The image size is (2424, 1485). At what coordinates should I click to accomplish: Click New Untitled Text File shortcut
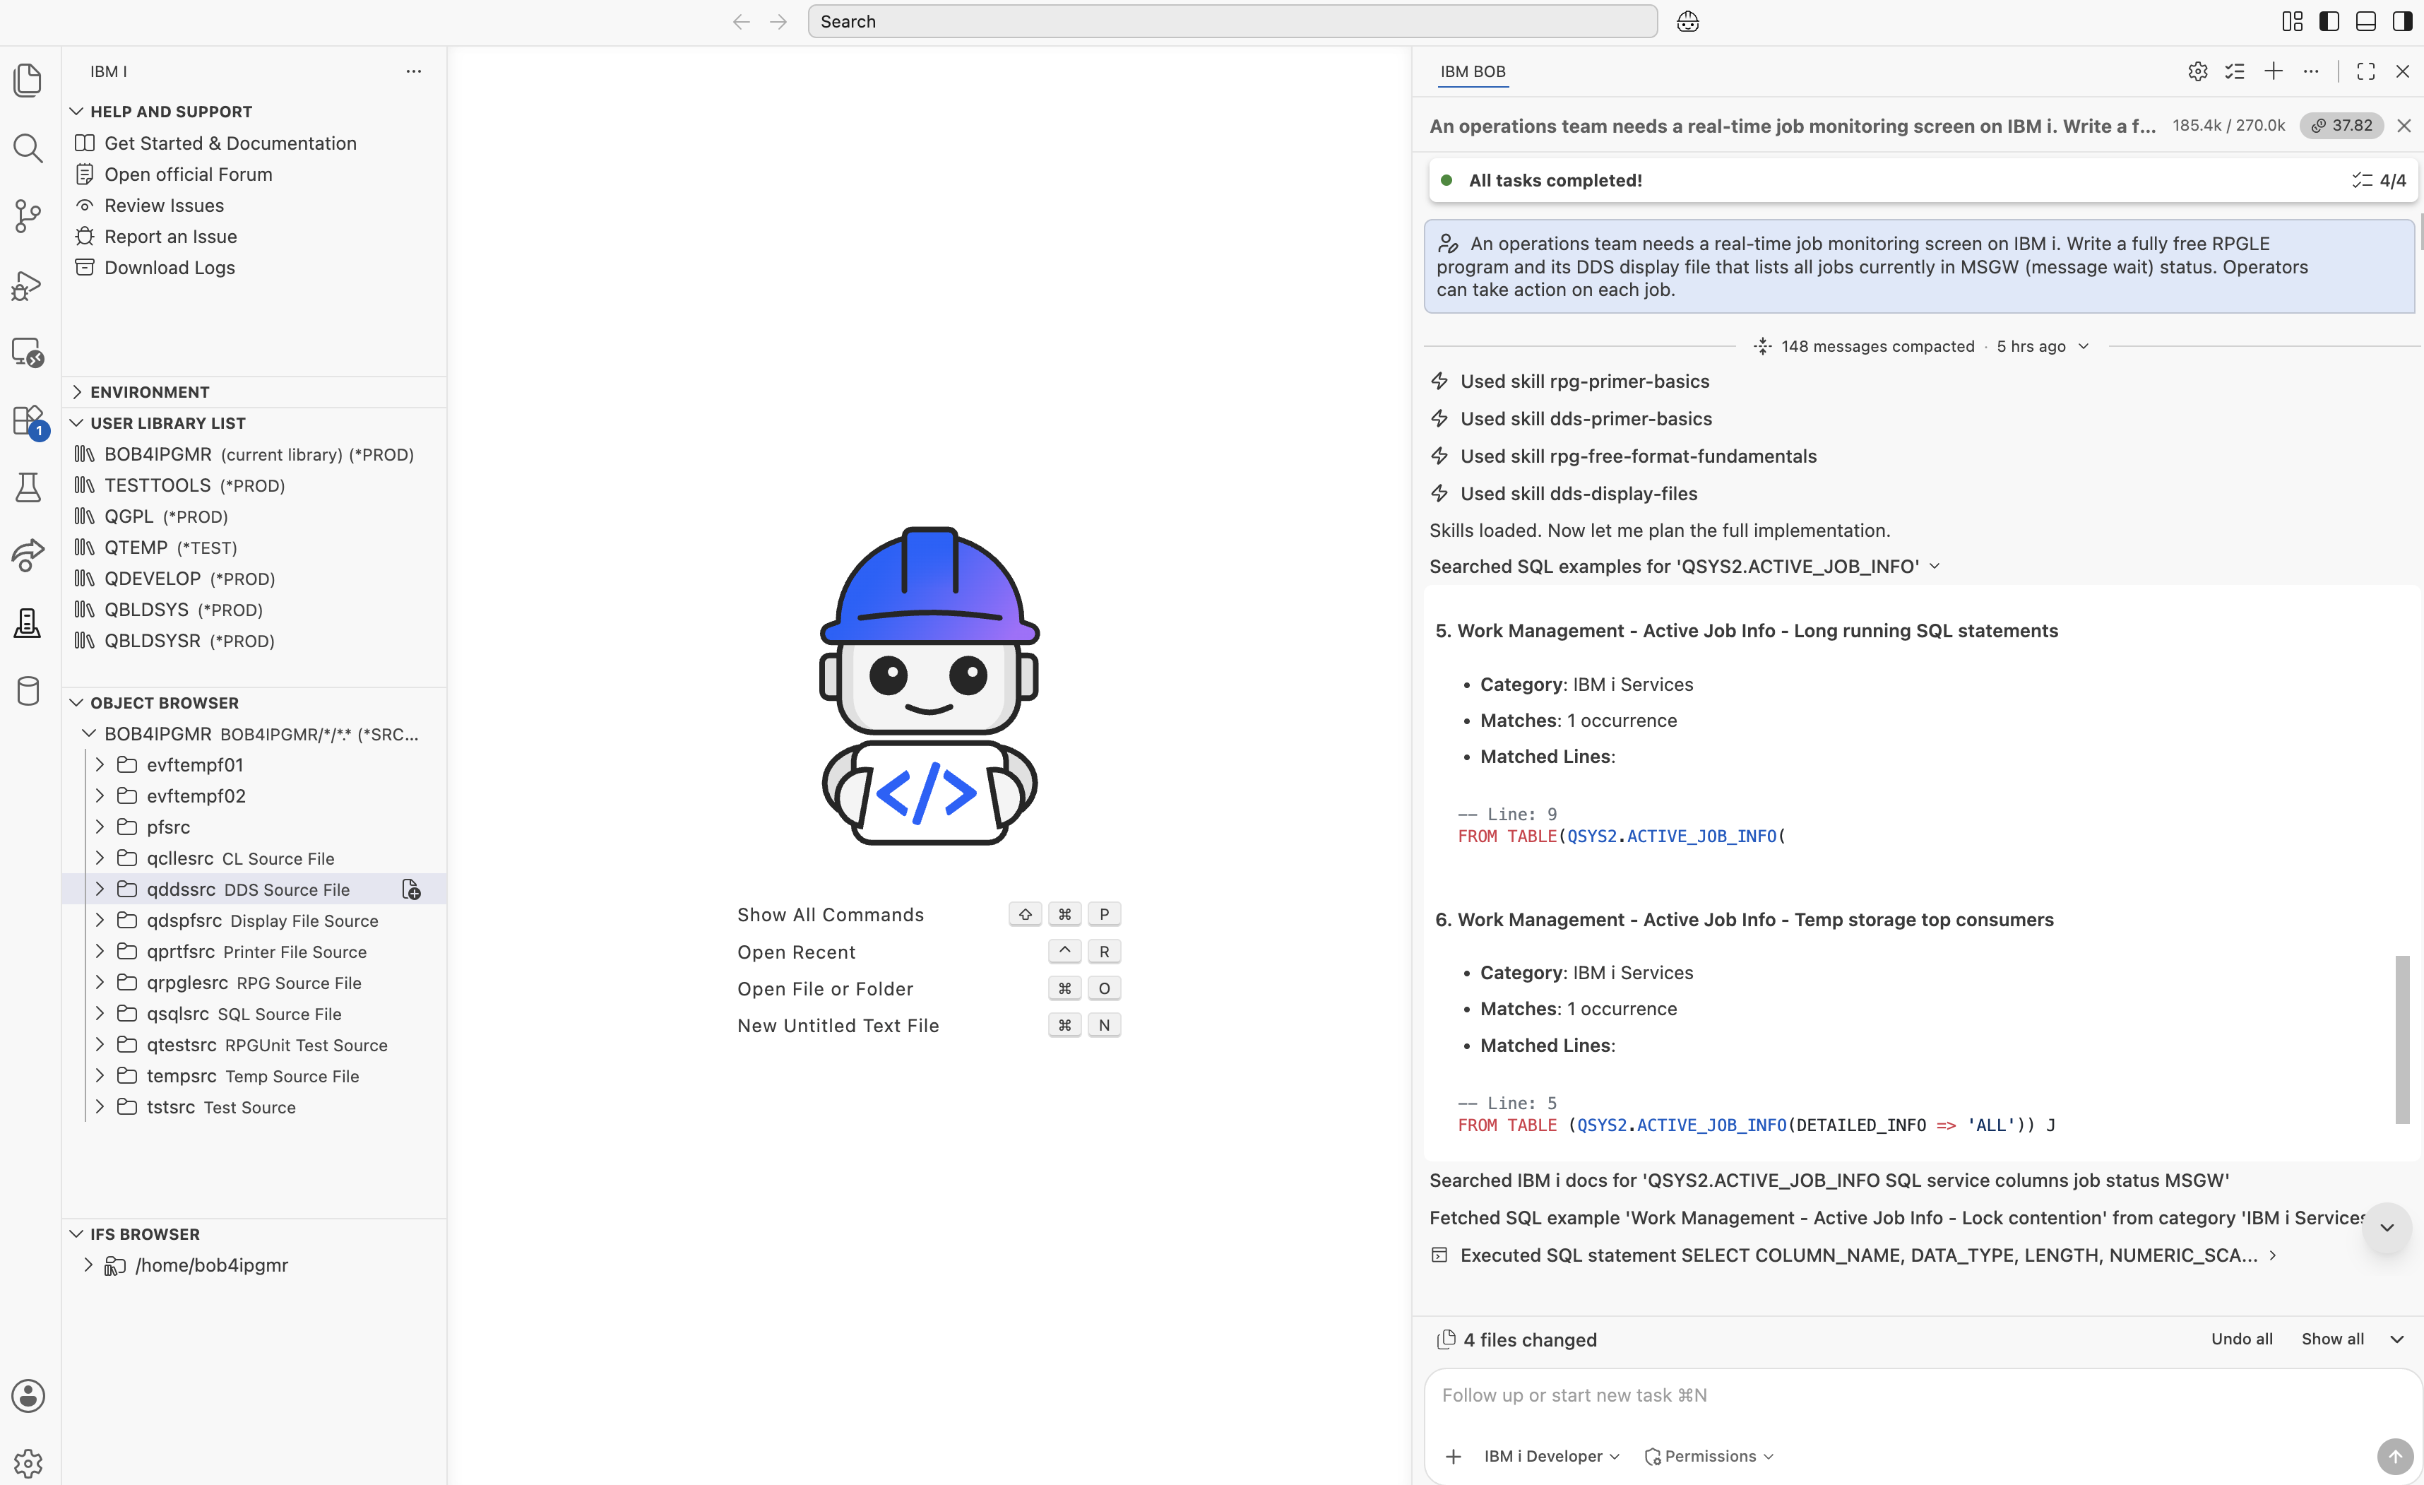coord(838,1025)
